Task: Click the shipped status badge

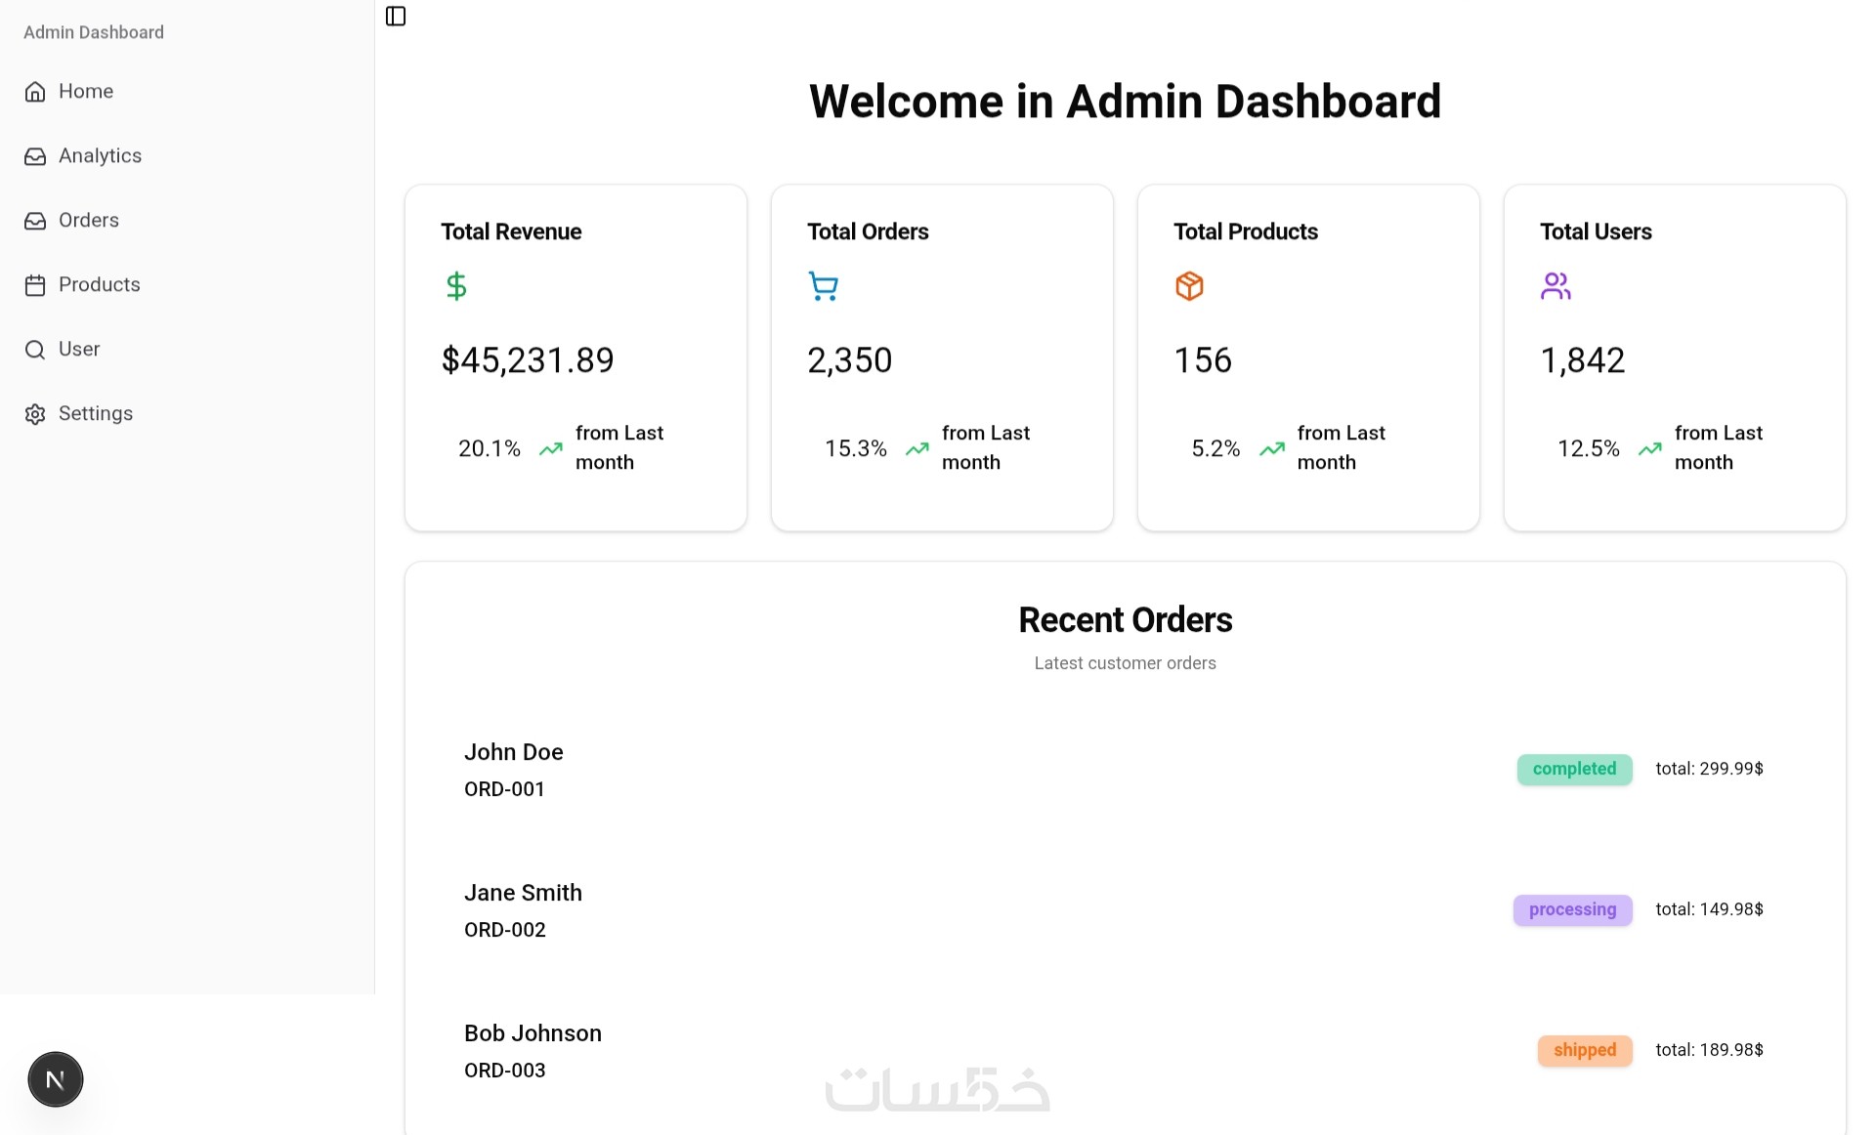Action: (x=1584, y=1050)
